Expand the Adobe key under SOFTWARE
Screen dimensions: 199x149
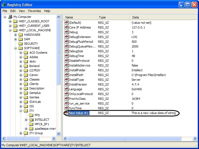[x=21, y=57]
